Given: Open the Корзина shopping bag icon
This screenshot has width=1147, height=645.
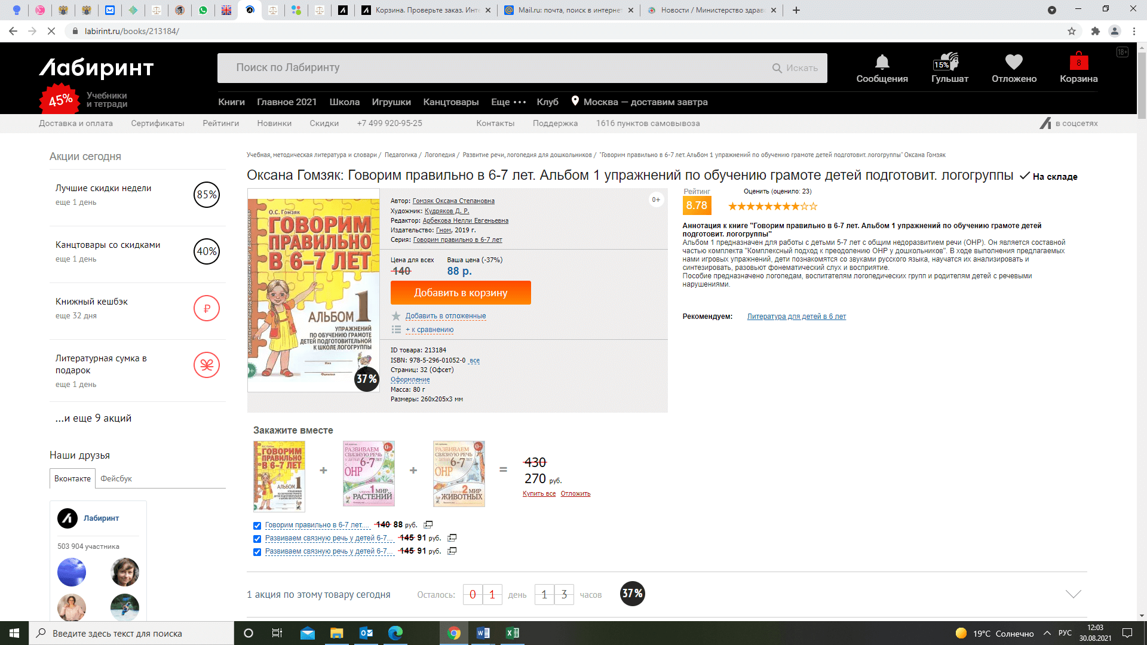Looking at the screenshot, I should 1078,61.
